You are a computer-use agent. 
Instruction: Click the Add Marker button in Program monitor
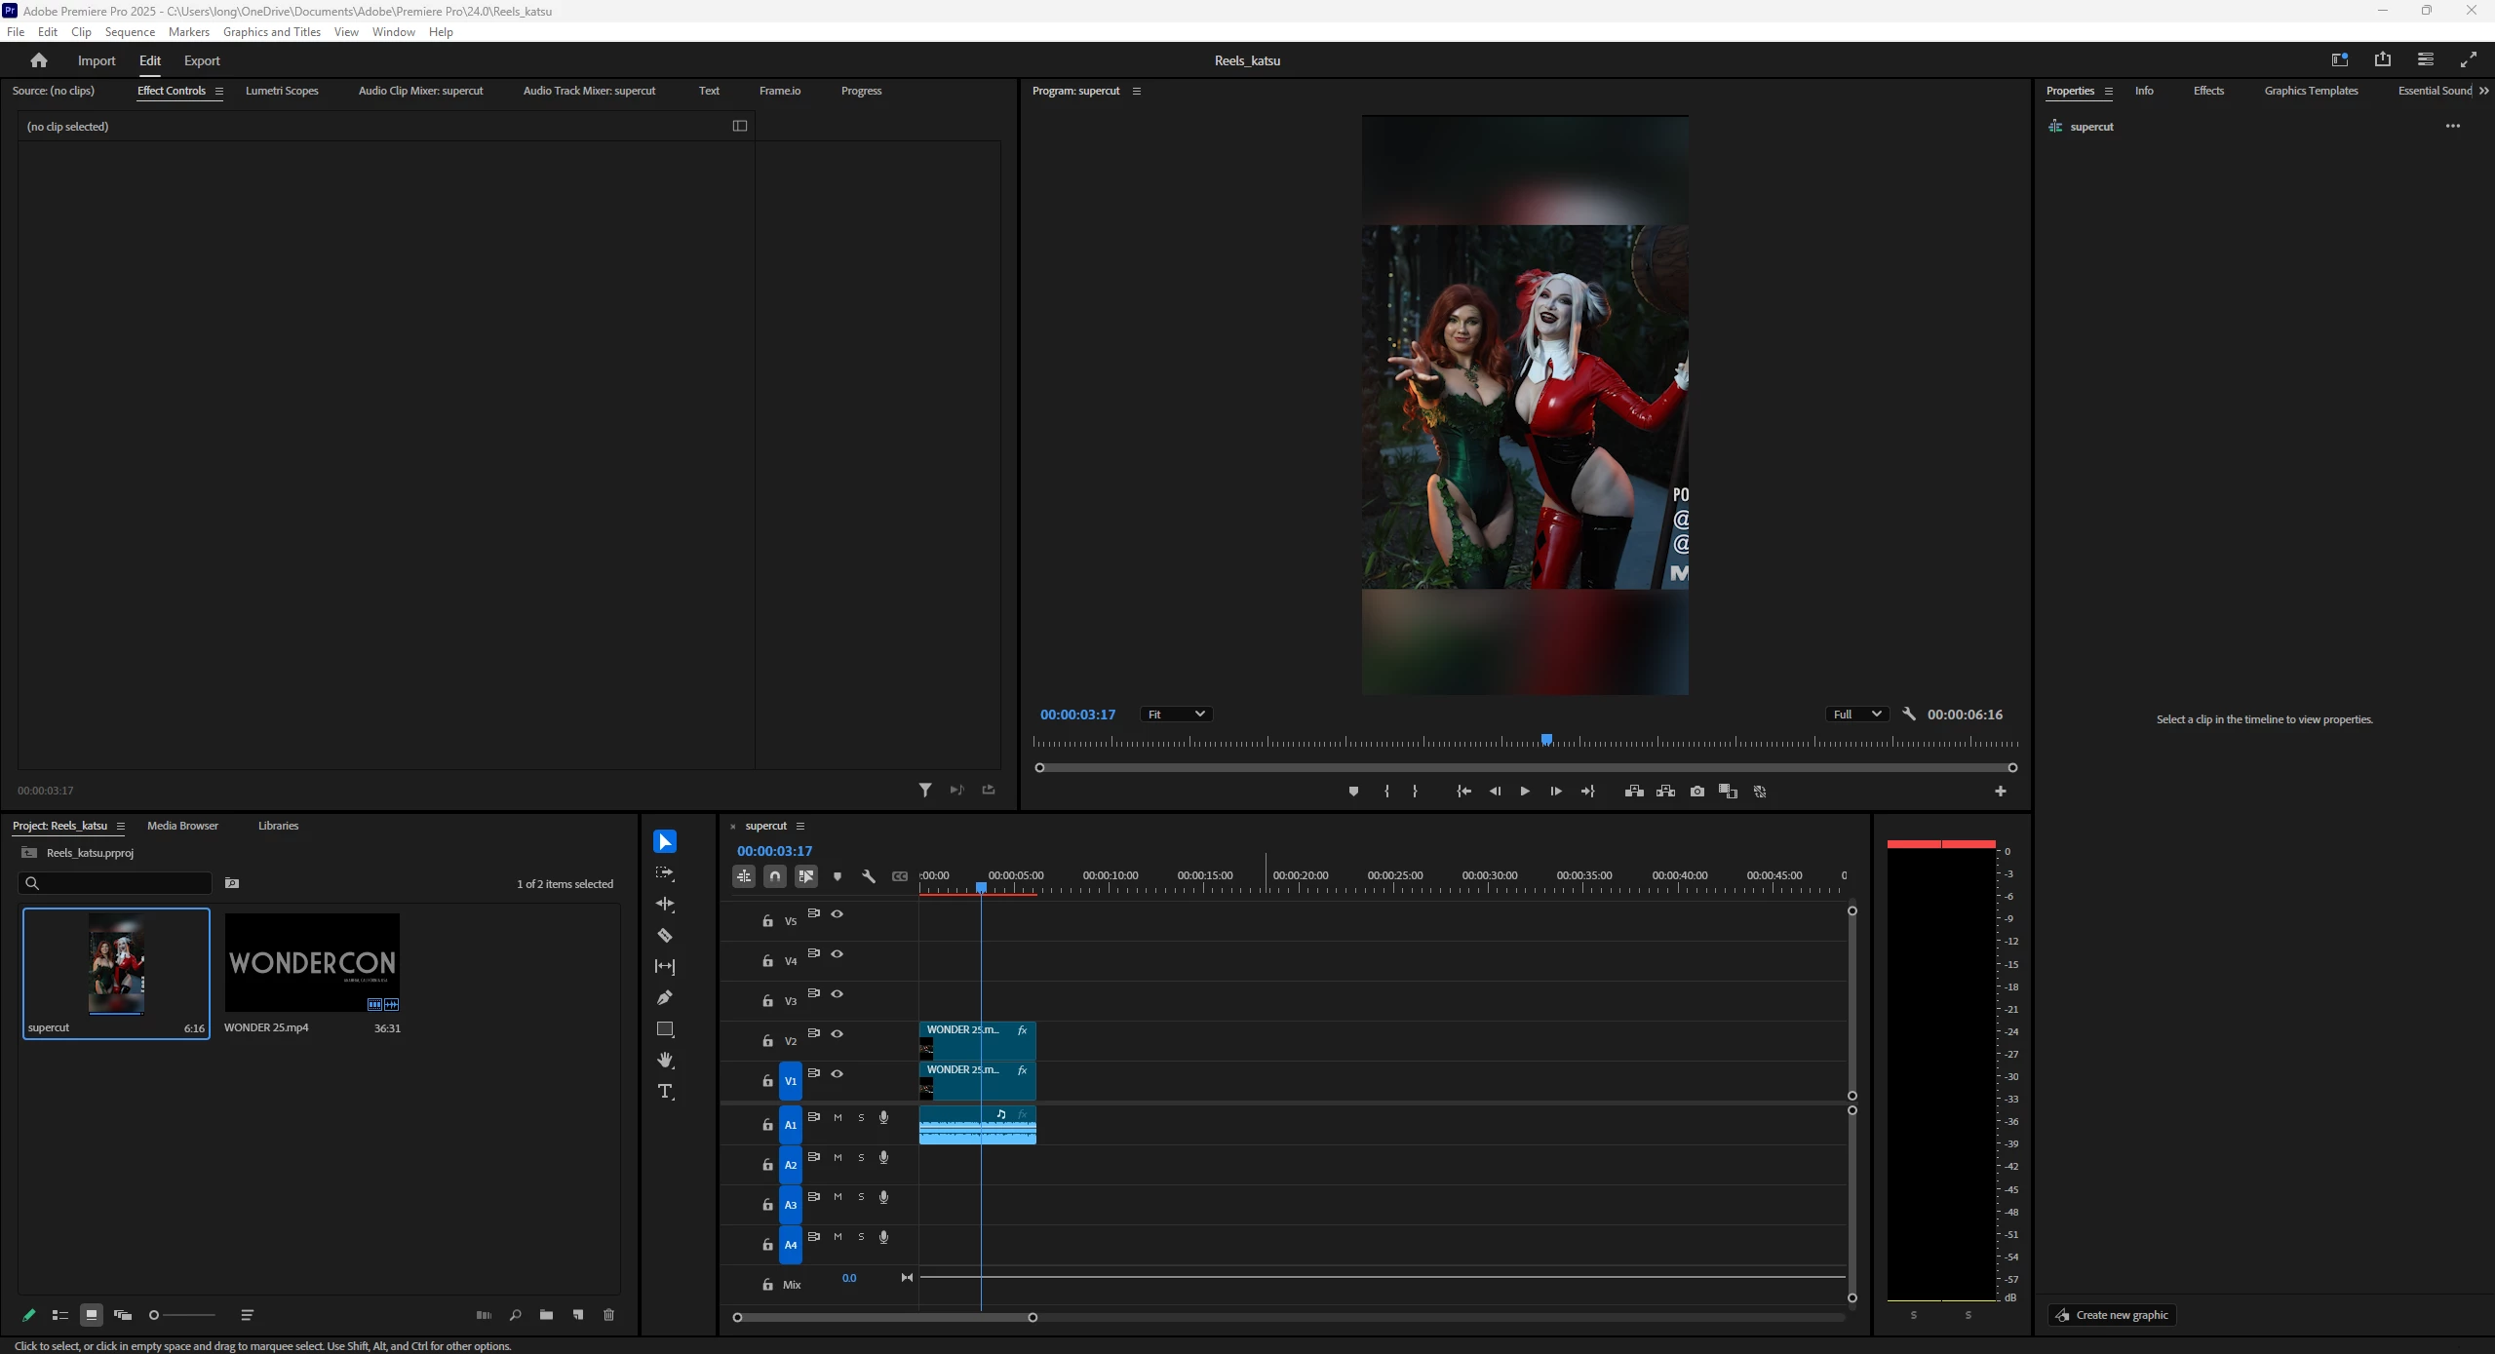(1353, 792)
